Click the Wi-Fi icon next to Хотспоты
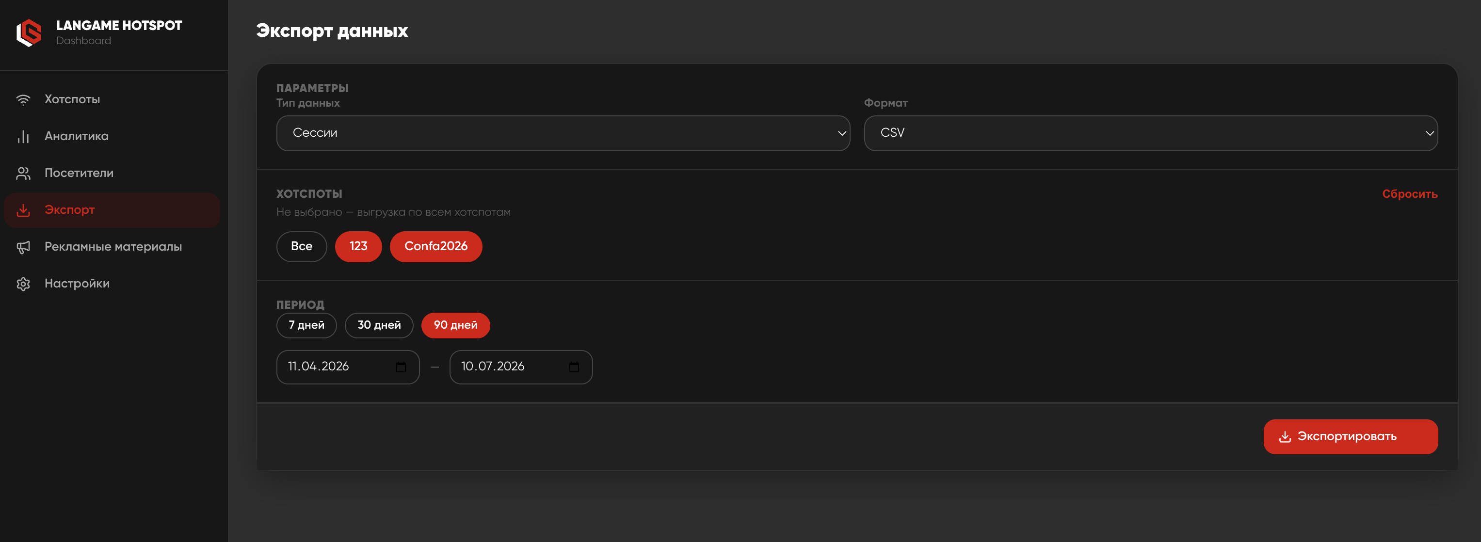1481x542 pixels. tap(23, 99)
